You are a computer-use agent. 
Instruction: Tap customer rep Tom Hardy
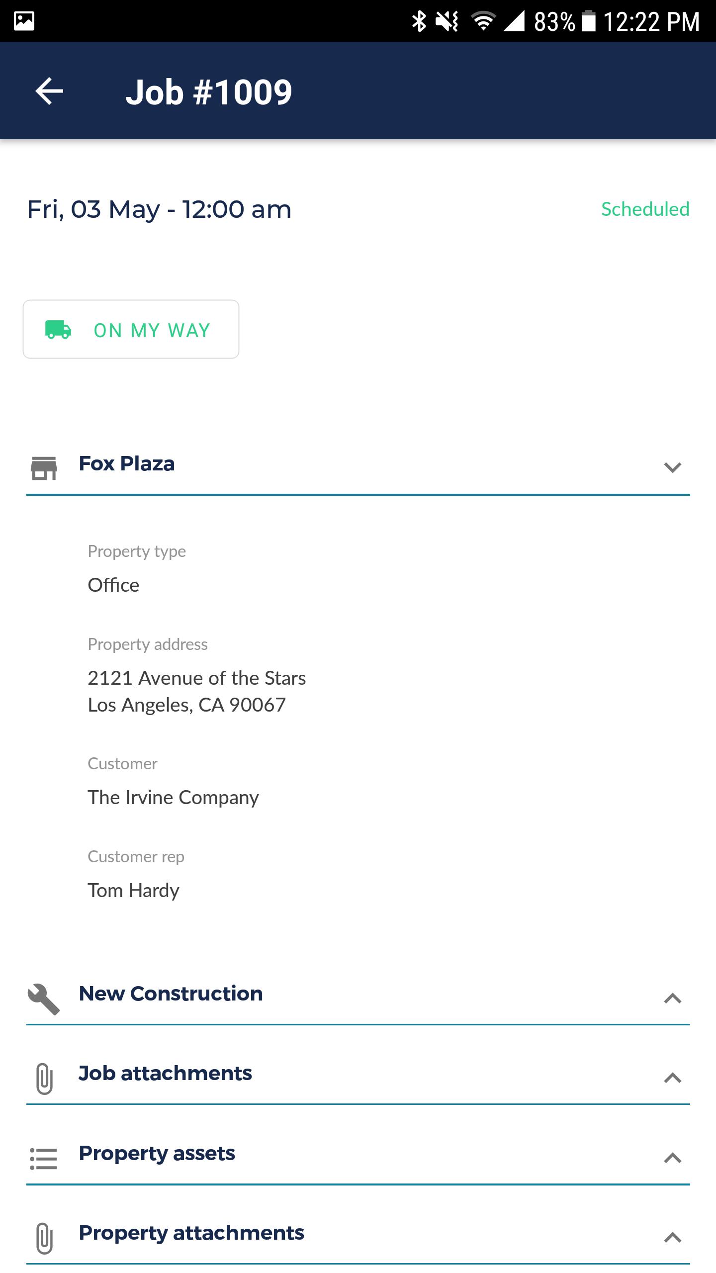tap(133, 890)
